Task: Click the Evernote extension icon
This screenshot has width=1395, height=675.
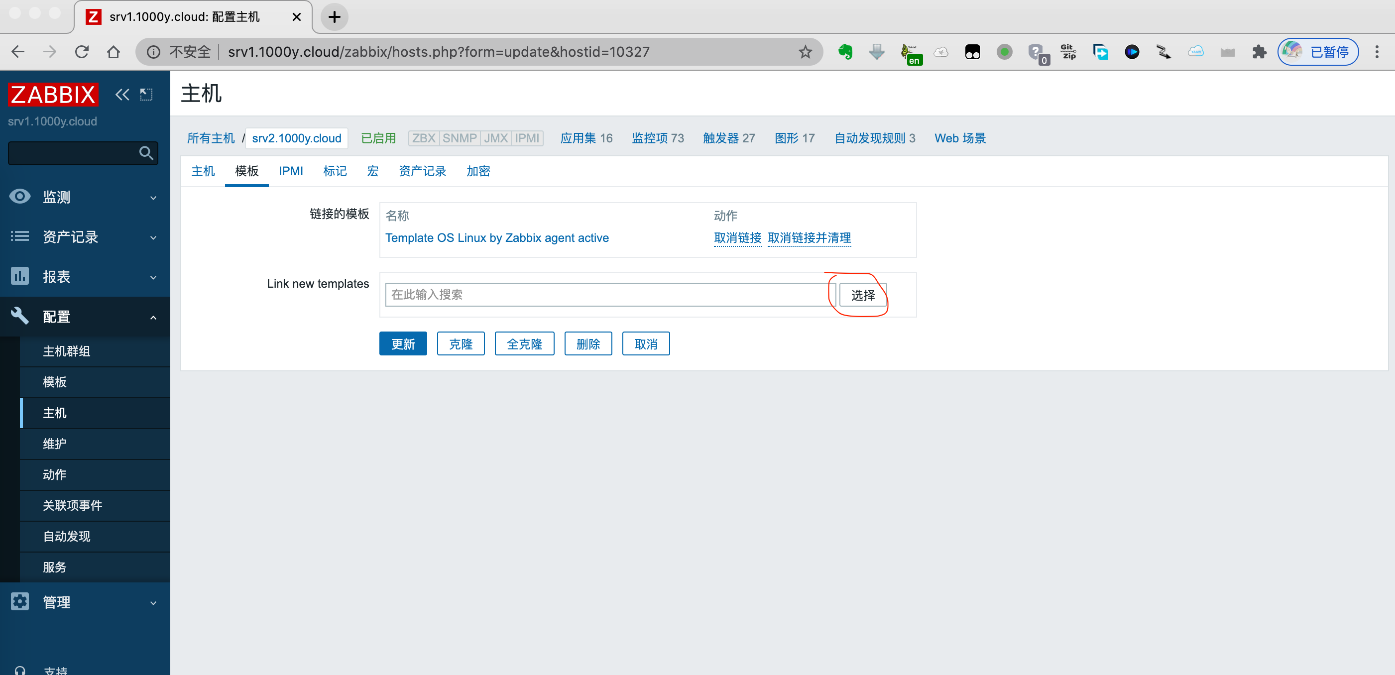Action: point(845,51)
